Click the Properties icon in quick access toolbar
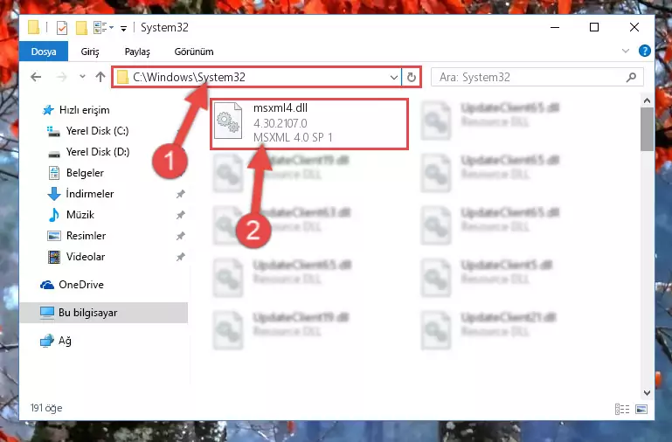The image size is (672, 442). click(62, 28)
